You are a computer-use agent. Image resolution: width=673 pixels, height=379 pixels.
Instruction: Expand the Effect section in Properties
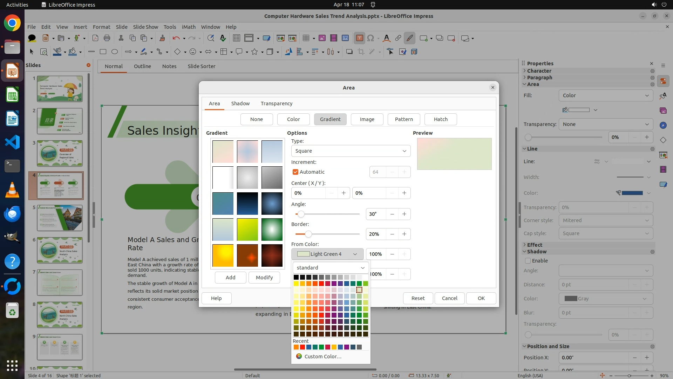click(535, 245)
